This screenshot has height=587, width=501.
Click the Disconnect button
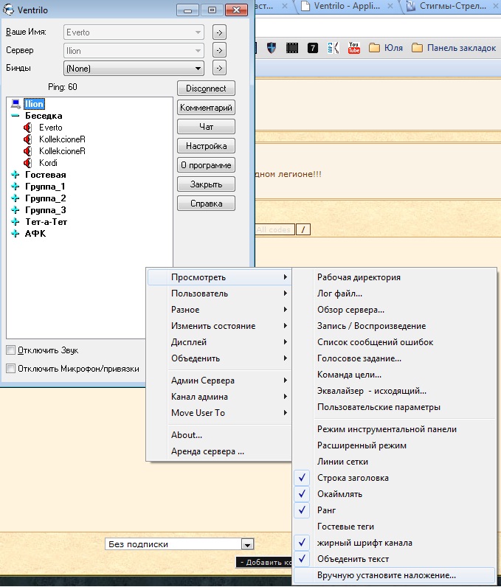[206, 88]
